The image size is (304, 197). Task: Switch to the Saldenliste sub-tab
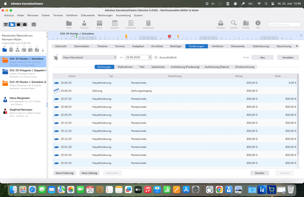point(158,67)
